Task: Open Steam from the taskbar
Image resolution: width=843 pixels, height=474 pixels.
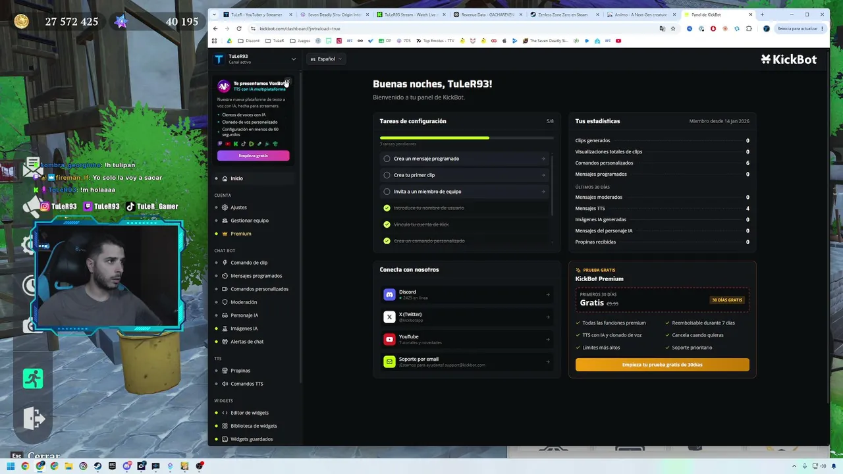Action: [x=97, y=466]
